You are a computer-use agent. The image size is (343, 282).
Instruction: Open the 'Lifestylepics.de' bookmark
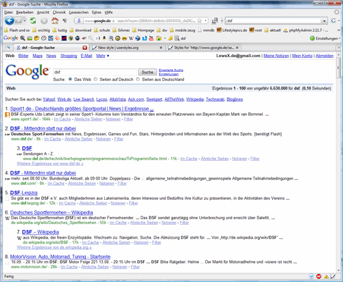point(232,30)
